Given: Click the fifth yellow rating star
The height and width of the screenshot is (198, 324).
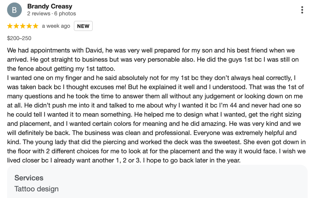Looking at the screenshot, I should pyautogui.click(x=35, y=26).
